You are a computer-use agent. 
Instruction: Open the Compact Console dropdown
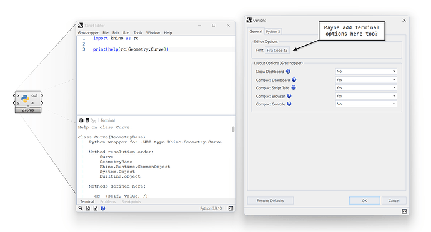coord(366,104)
